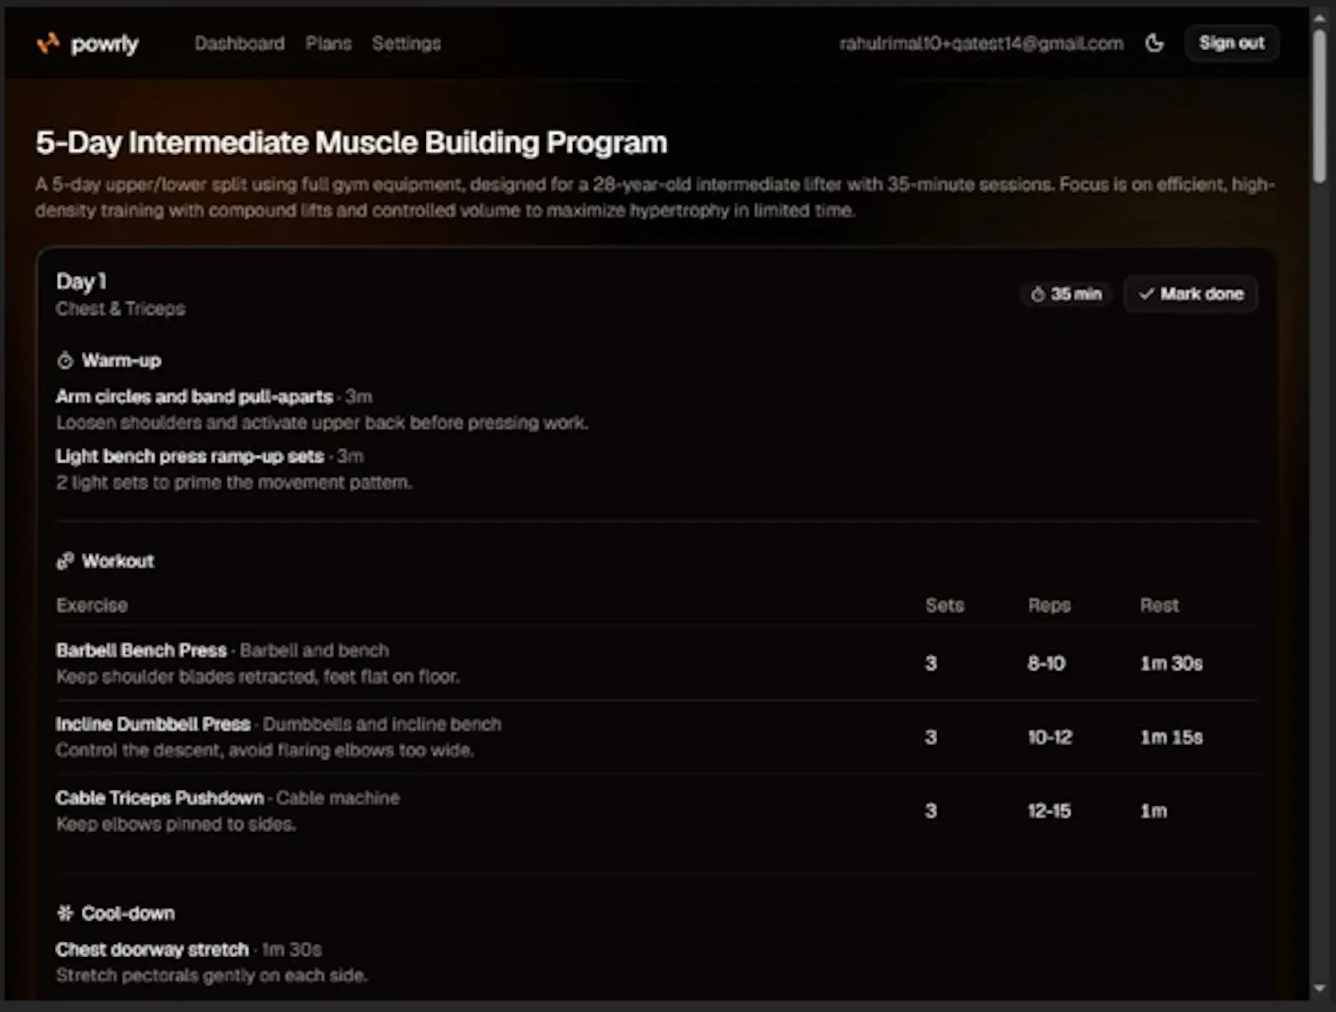The image size is (1336, 1012).
Task: Click the Mark done checkmark icon
Action: [1146, 294]
